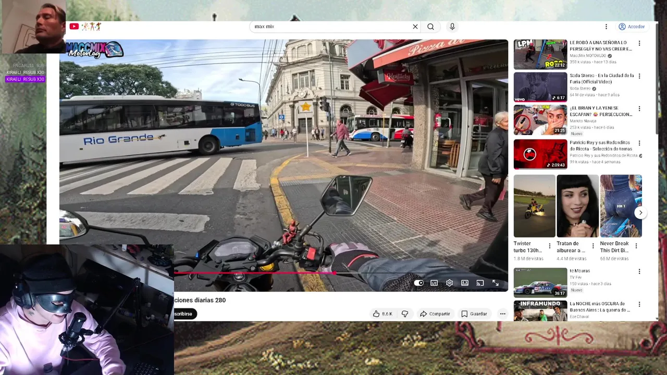The image size is (667, 375).
Task: Open the 'Tratan de alburear a' short
Action: (x=577, y=206)
